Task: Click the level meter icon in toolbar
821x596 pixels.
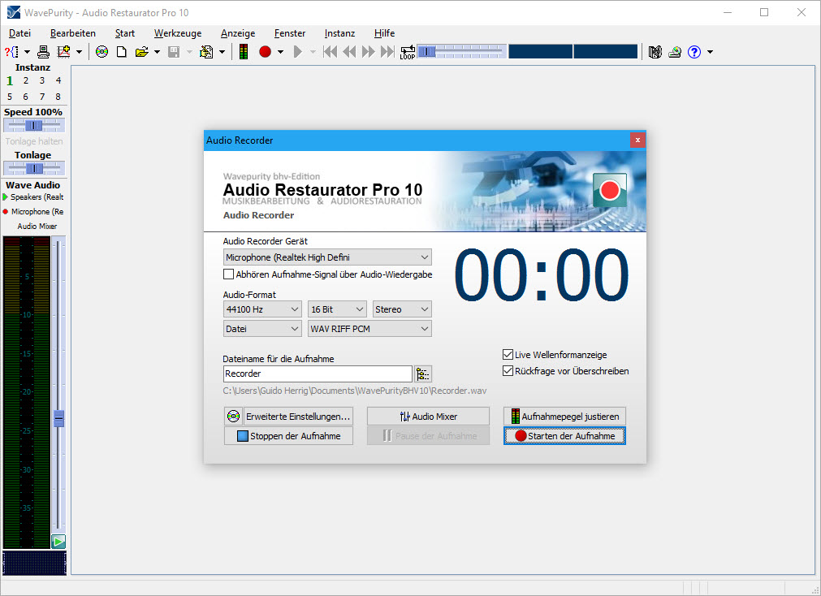Action: (x=244, y=52)
